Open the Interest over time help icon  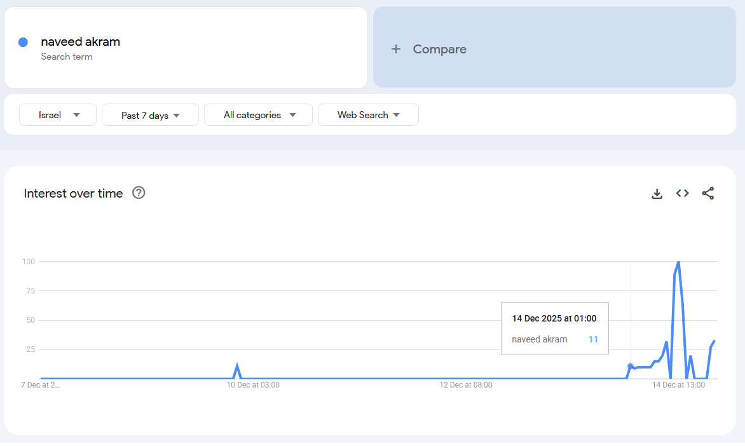pyautogui.click(x=139, y=193)
